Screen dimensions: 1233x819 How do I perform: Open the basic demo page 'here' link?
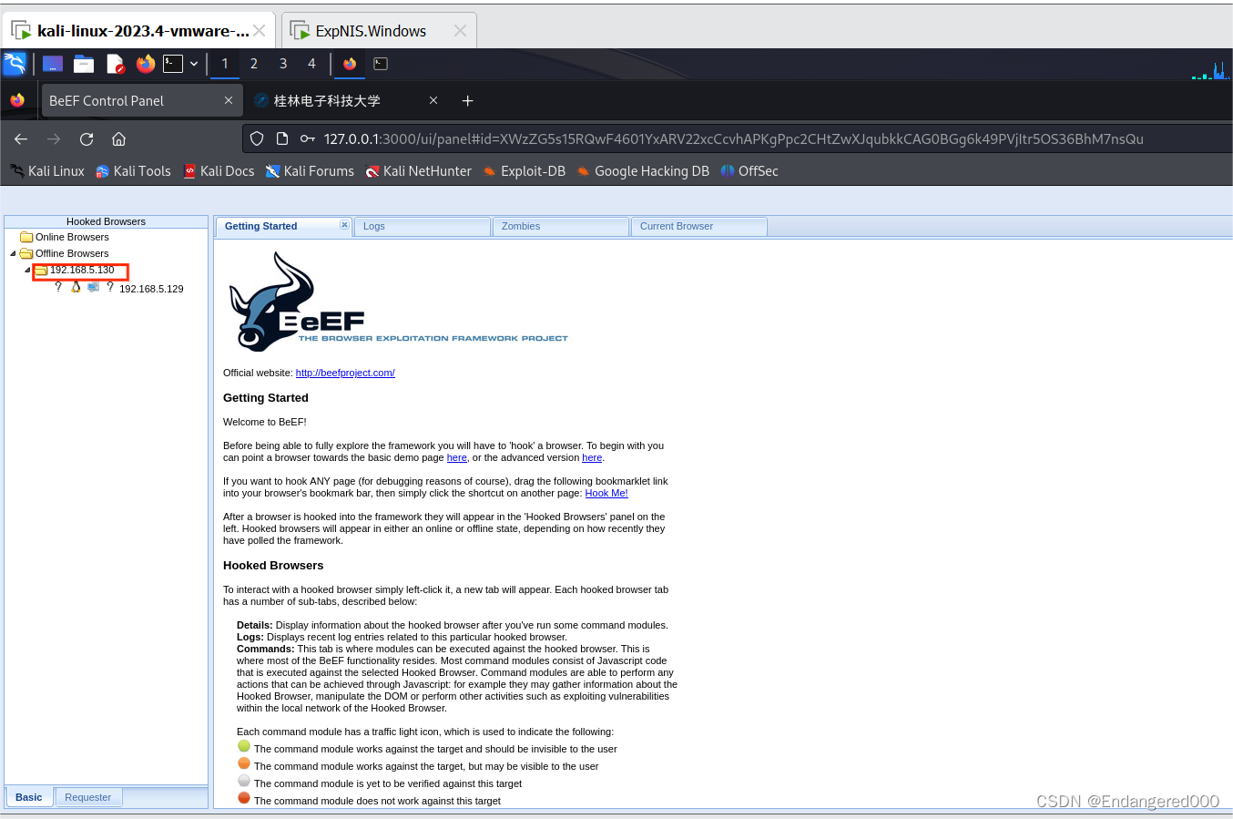(457, 457)
